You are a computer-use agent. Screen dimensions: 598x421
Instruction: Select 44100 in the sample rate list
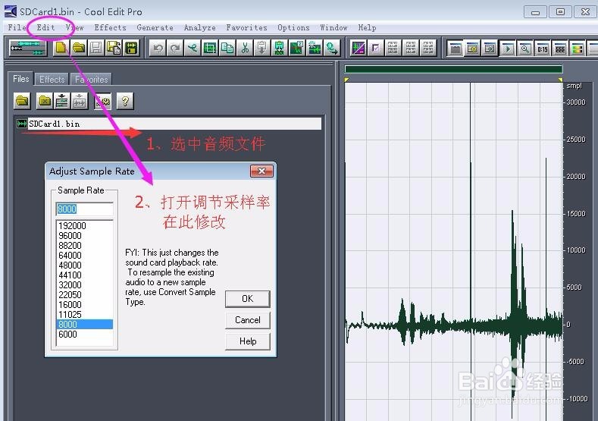(85, 275)
